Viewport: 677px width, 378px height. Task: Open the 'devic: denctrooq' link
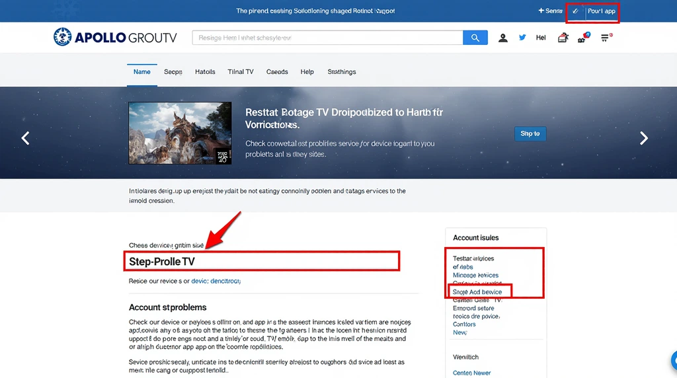coord(216,281)
